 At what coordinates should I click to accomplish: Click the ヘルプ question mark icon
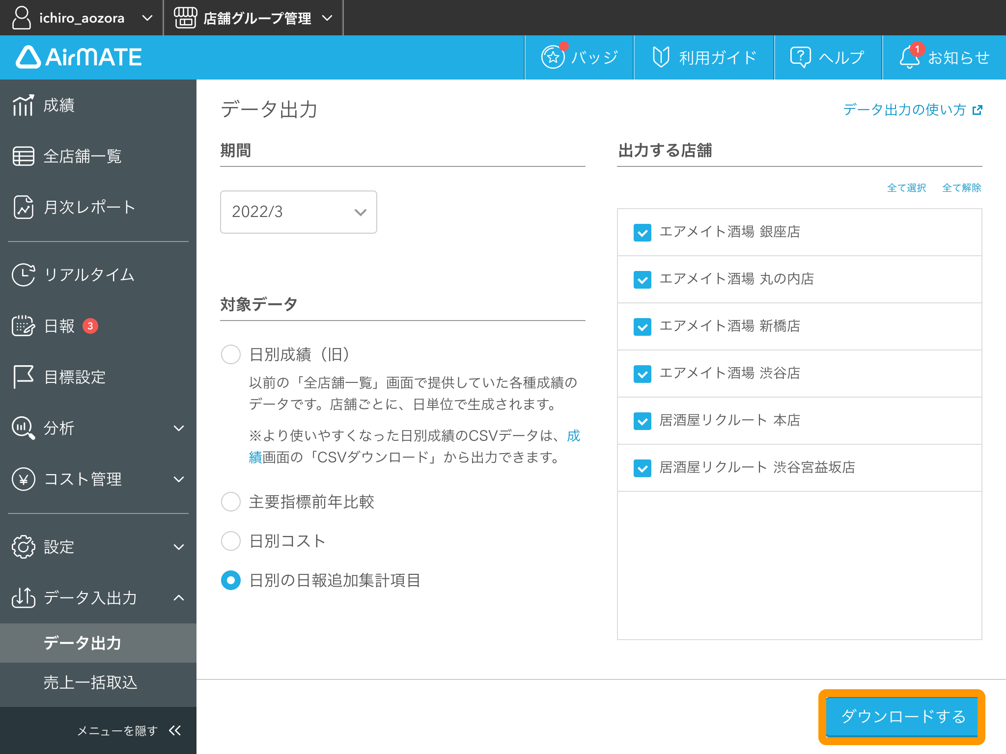(x=800, y=57)
